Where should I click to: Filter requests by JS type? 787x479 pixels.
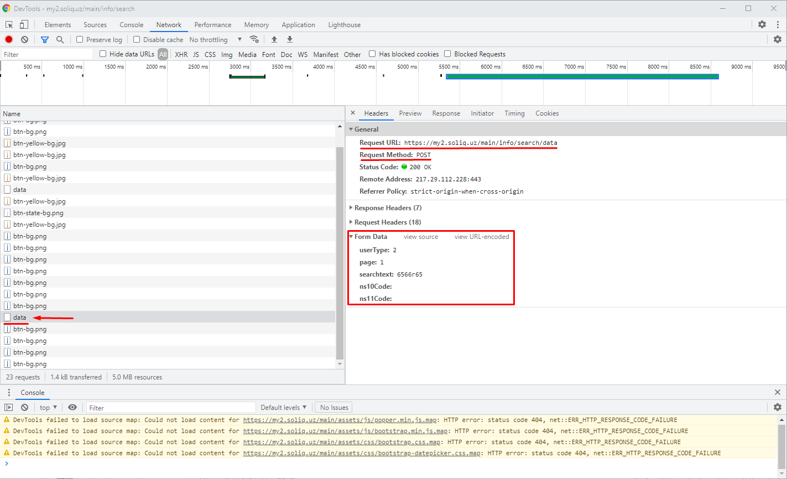[196, 54]
